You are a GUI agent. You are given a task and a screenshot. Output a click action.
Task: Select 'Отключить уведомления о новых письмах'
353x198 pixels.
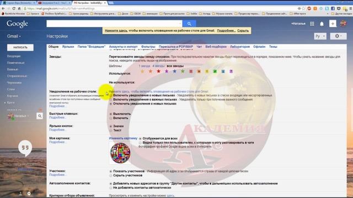tap(111, 104)
